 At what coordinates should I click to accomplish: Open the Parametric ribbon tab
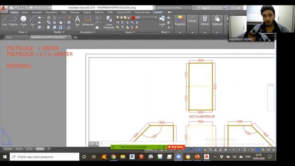[51, 12]
